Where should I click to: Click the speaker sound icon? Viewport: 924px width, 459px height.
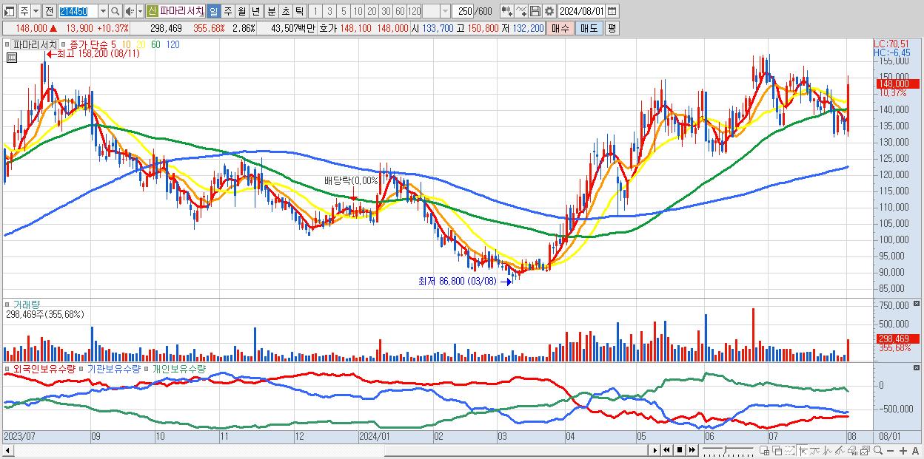pos(130,12)
